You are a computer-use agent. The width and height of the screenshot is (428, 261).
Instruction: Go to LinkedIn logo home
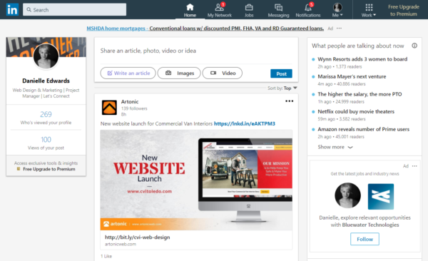pyautogui.click(x=12, y=9)
